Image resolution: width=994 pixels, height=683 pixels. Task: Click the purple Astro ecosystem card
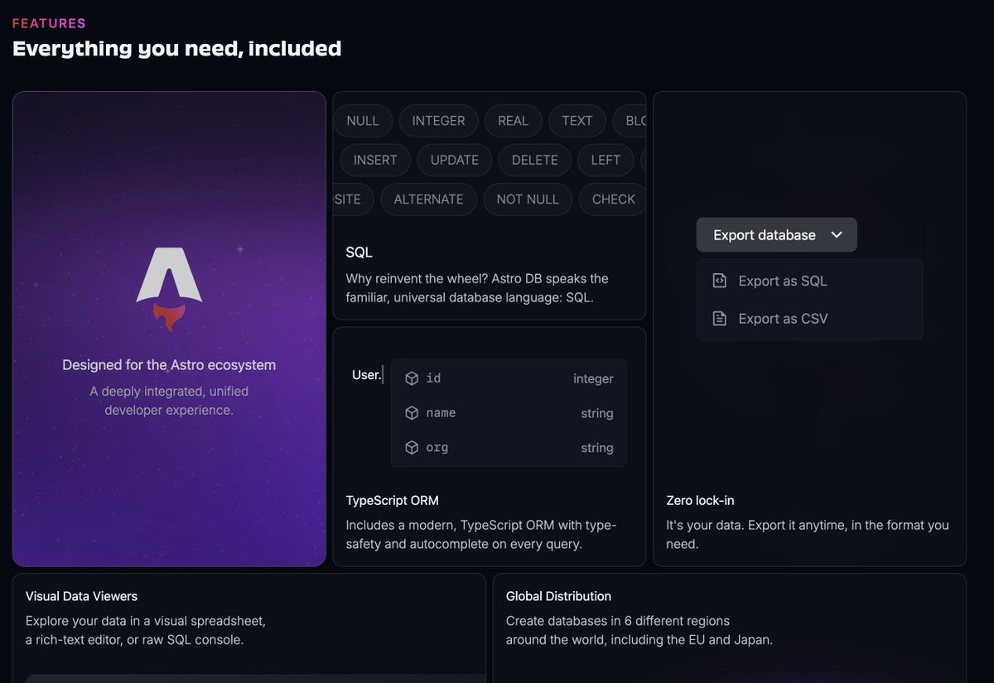pyautogui.click(x=169, y=329)
